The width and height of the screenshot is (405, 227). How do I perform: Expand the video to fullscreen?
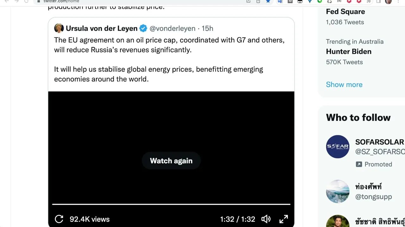click(283, 219)
